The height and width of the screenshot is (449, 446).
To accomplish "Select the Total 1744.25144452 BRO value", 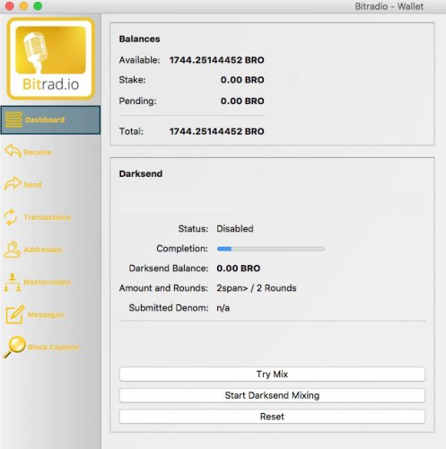I will pos(217,131).
